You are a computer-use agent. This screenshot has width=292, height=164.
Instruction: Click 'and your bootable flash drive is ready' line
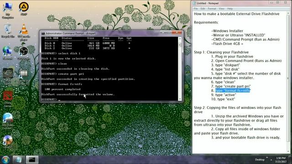245,138
